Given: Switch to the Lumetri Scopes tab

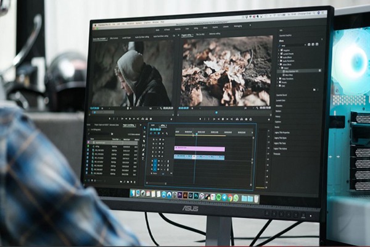Looking at the screenshot, I should 126,38.
